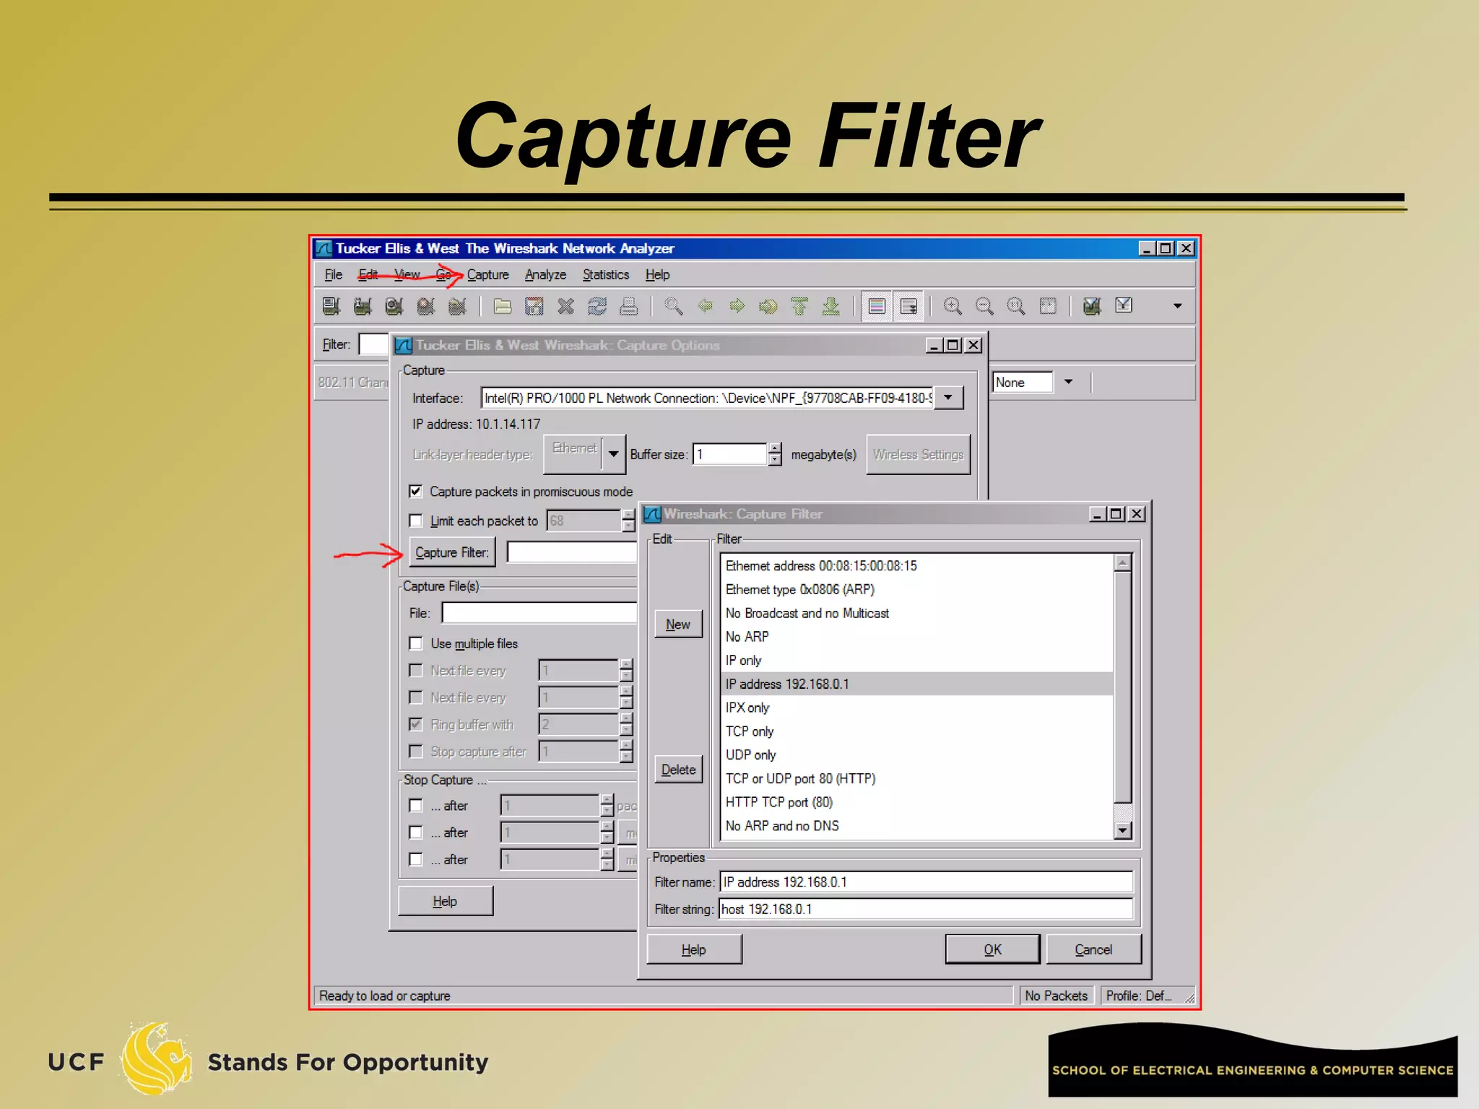Viewport: 1479px width, 1109px height.
Task: Expand the Interface dropdown list
Action: pyautogui.click(x=948, y=397)
